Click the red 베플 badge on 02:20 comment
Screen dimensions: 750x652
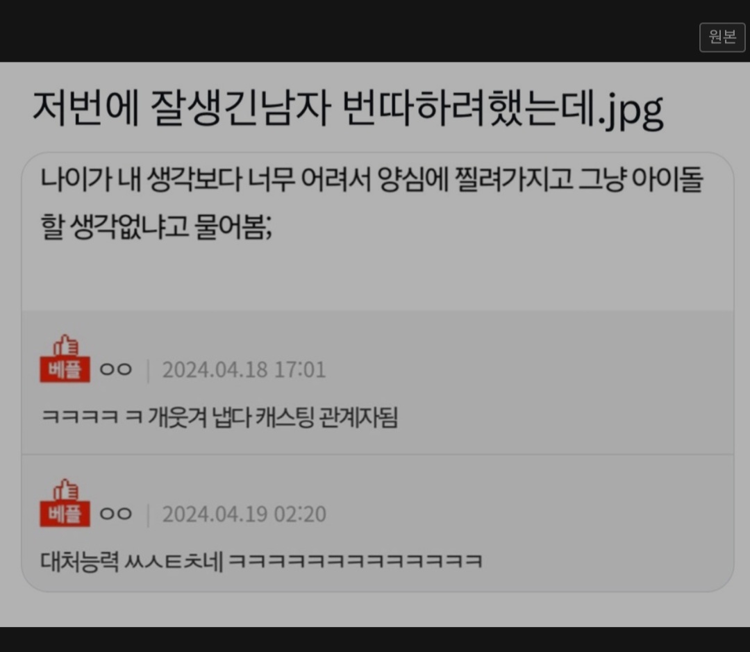click(65, 514)
